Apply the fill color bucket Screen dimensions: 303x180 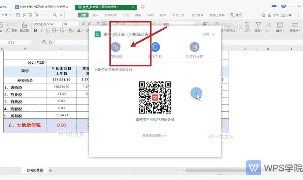[x=71, y=31]
